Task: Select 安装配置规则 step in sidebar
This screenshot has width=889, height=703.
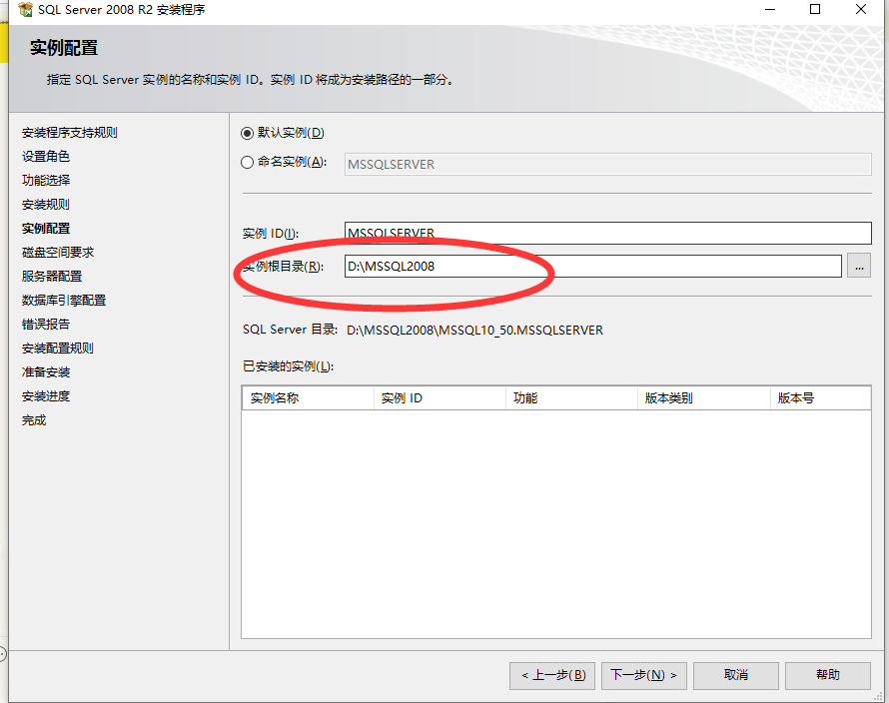Action: coord(58,349)
